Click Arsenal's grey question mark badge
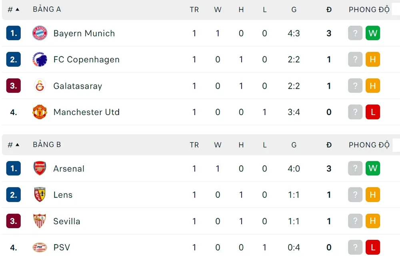The width and height of the screenshot is (400, 257). [355, 169]
